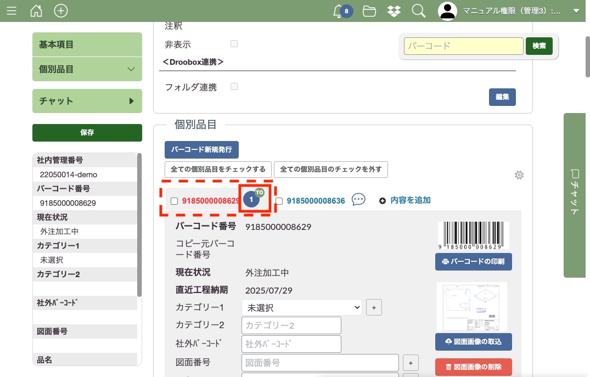This screenshot has width=590, height=377.
Task: Check the box for barcode 9185000008636
Action: [x=279, y=201]
